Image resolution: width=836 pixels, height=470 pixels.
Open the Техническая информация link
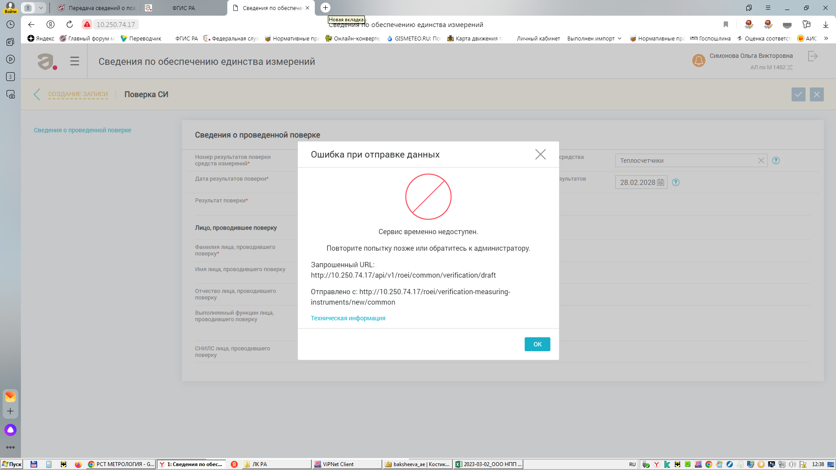348,318
